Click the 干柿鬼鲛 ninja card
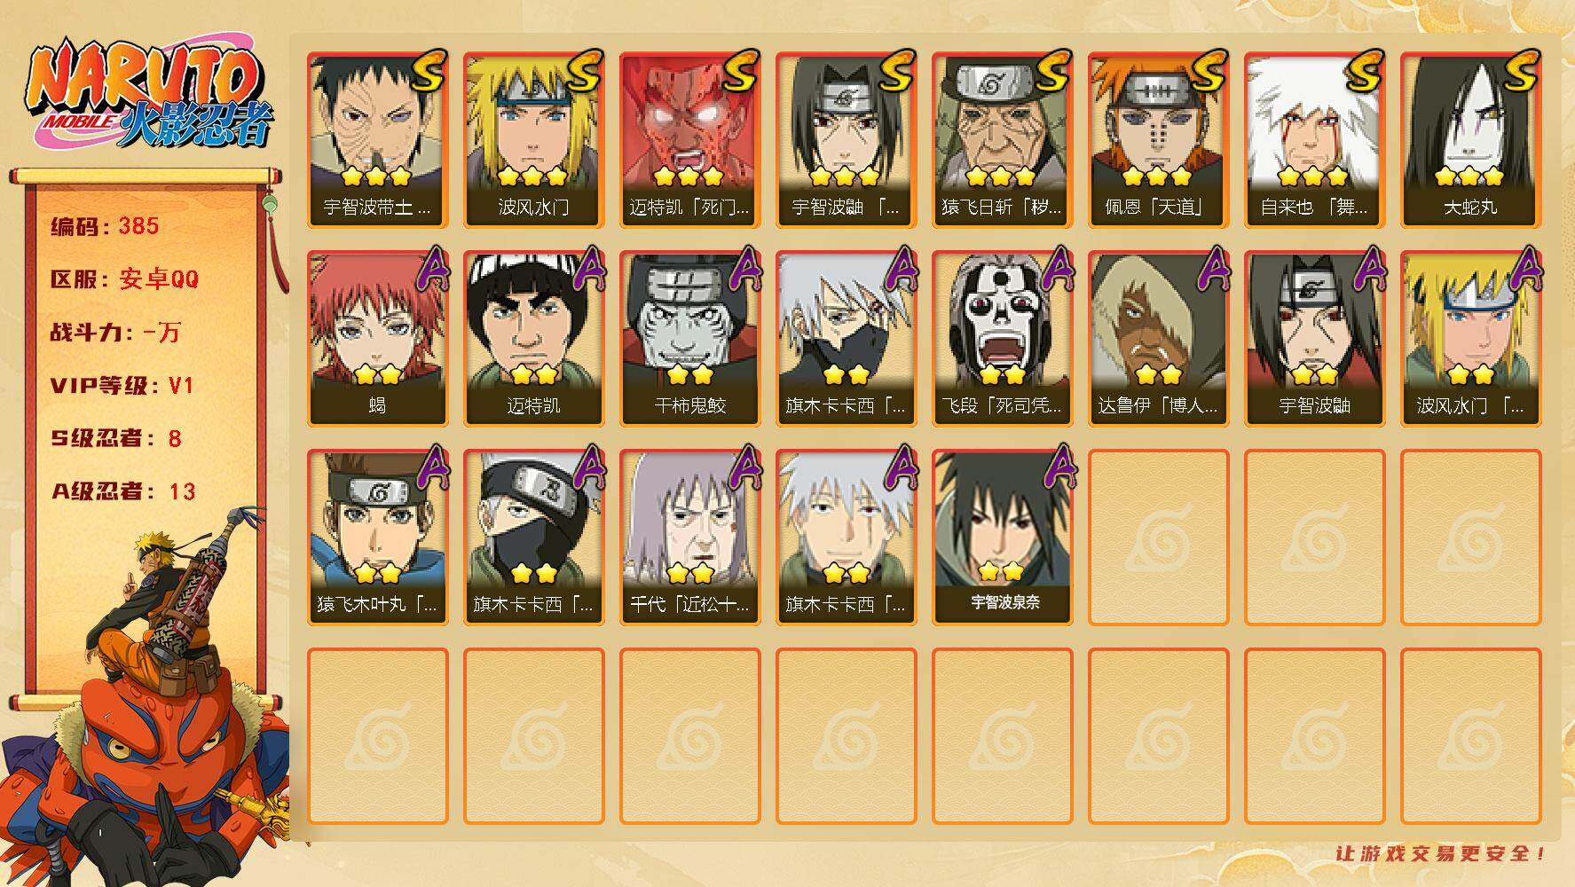This screenshot has width=1575, height=887. pyautogui.click(x=689, y=339)
